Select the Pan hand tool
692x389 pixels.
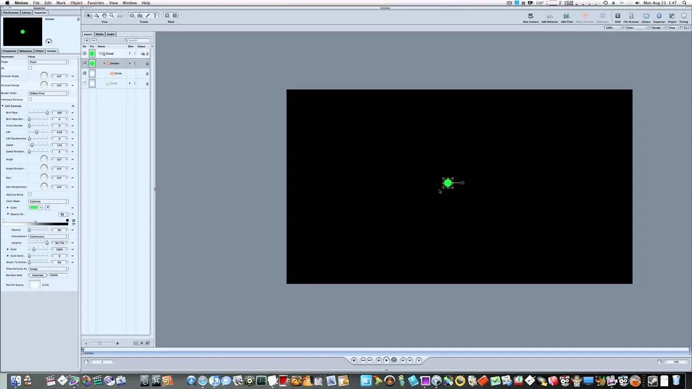click(104, 16)
